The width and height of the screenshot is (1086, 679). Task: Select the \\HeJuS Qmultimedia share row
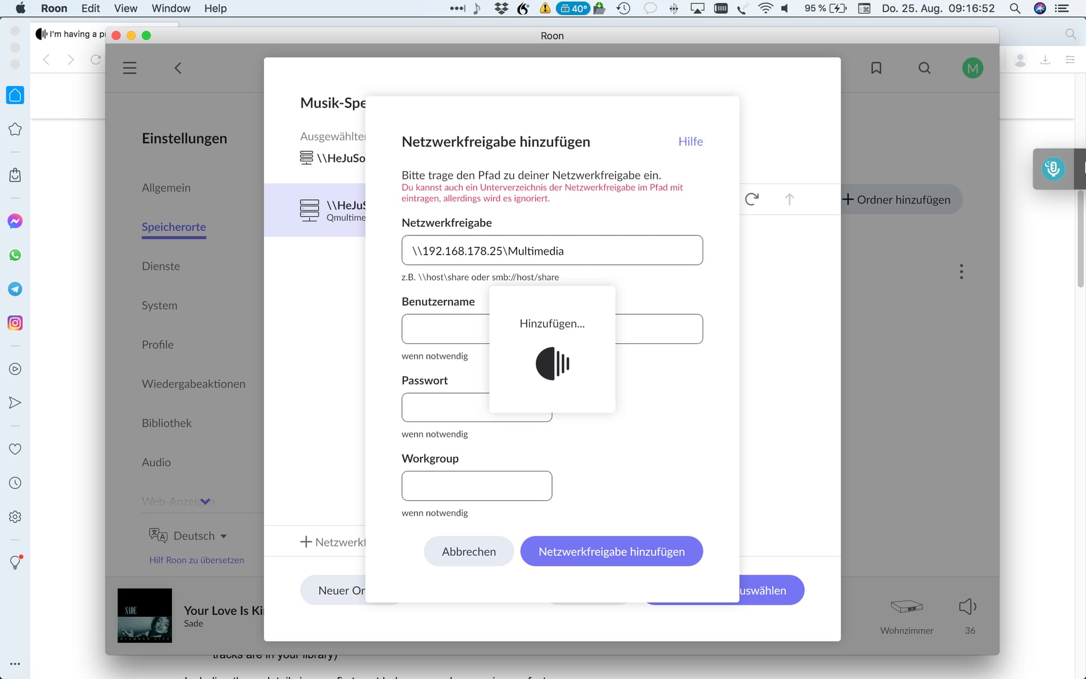point(314,210)
